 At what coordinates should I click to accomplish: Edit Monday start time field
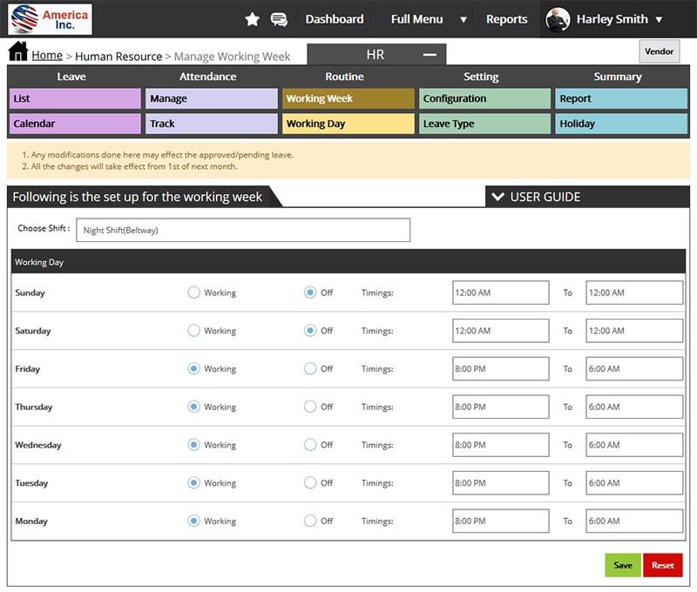[500, 521]
